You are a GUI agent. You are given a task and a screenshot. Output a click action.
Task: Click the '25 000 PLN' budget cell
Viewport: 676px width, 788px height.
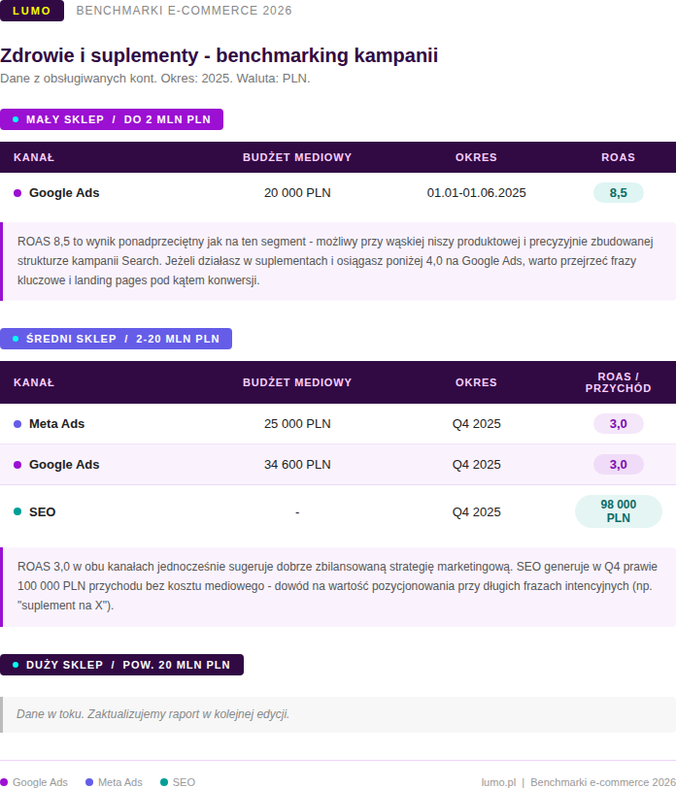[x=297, y=424]
